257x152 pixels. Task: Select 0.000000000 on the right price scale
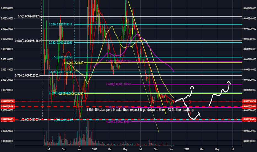click(x=250, y=141)
